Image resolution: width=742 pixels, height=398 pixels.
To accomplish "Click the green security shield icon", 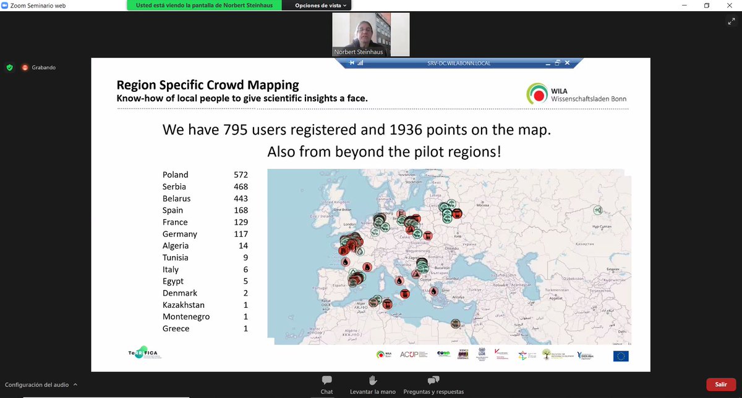I will click(x=9, y=67).
